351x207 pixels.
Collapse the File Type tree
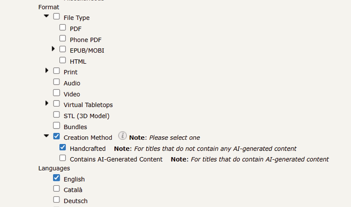tap(46, 16)
